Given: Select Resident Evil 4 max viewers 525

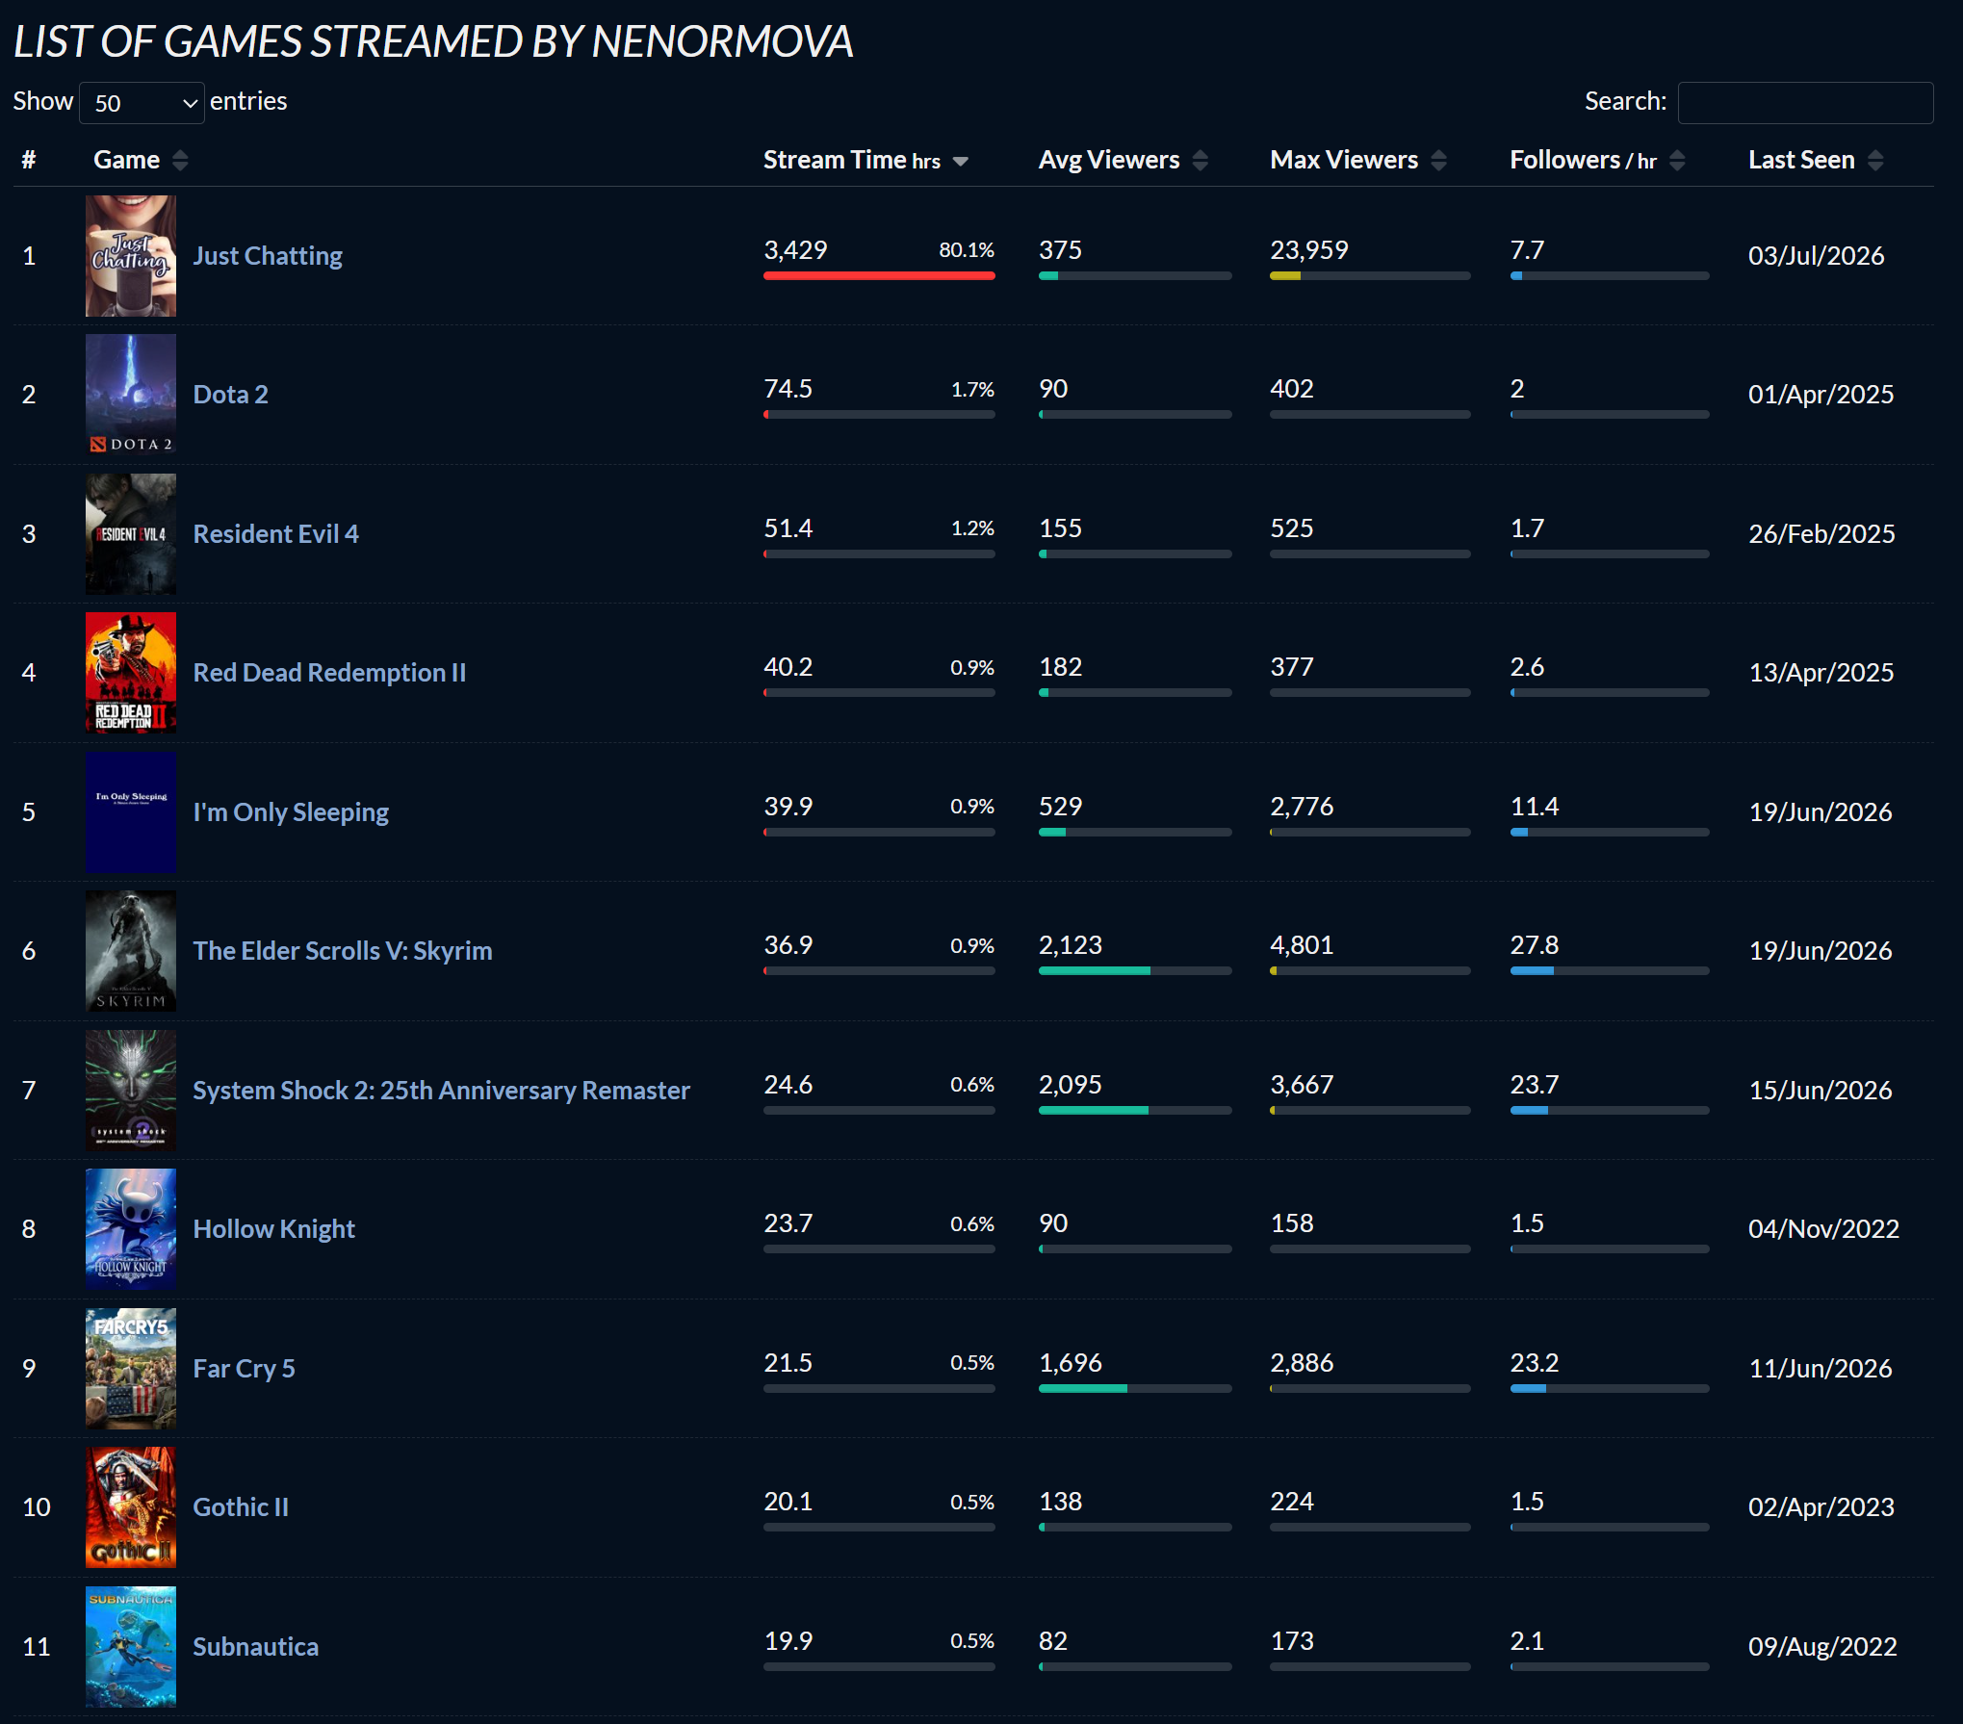Looking at the screenshot, I should click(x=1292, y=528).
